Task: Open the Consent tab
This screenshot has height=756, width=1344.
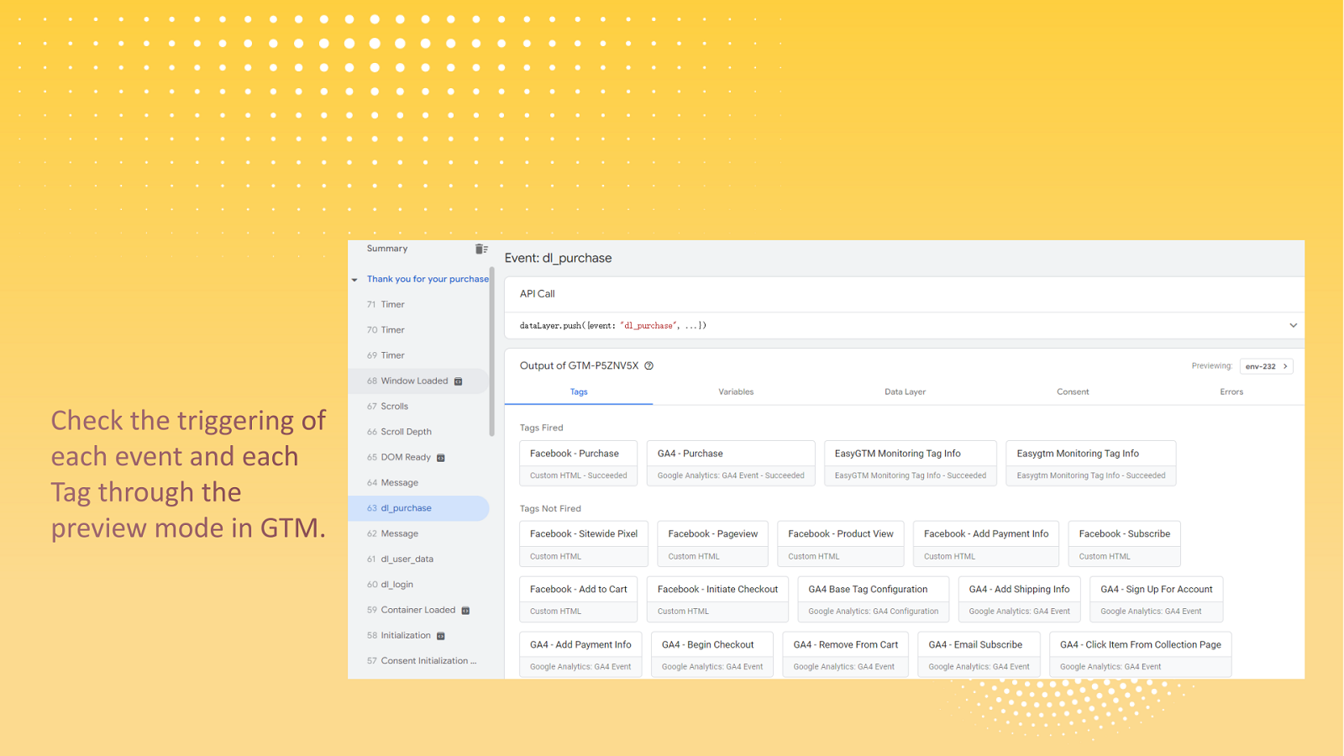Action: click(1073, 392)
